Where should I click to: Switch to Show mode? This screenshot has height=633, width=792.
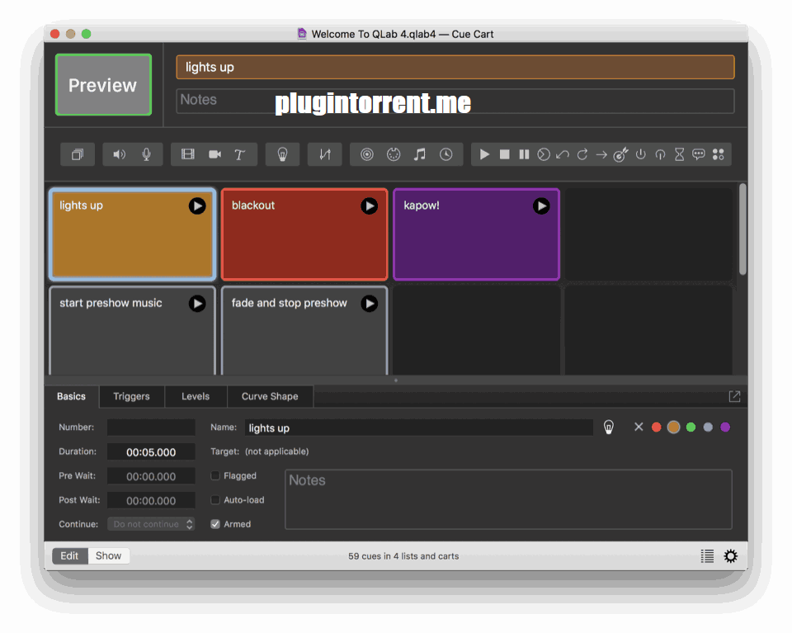pos(109,555)
